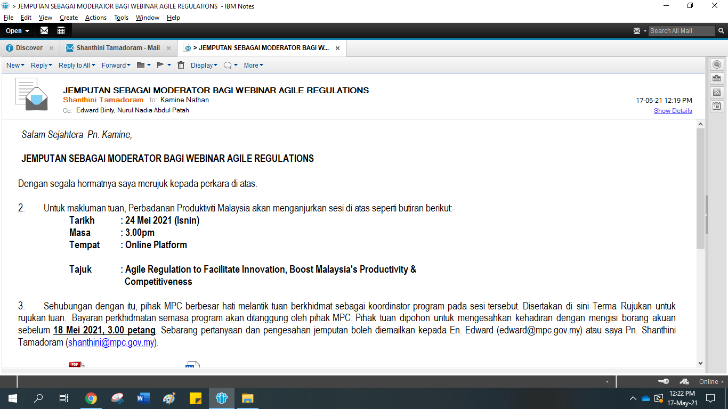
Task: Open the Actions menu
Action: 96,18
